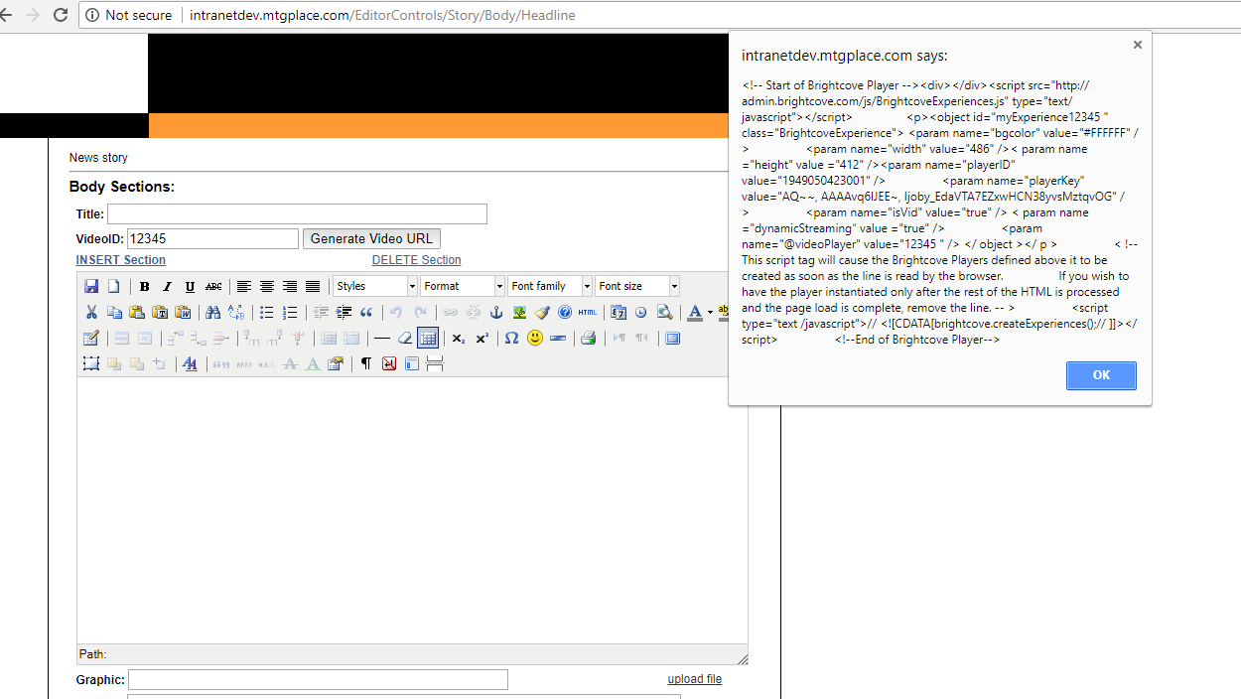The width and height of the screenshot is (1241, 699).
Task: Open Find with binoculars icon
Action: [x=212, y=312]
